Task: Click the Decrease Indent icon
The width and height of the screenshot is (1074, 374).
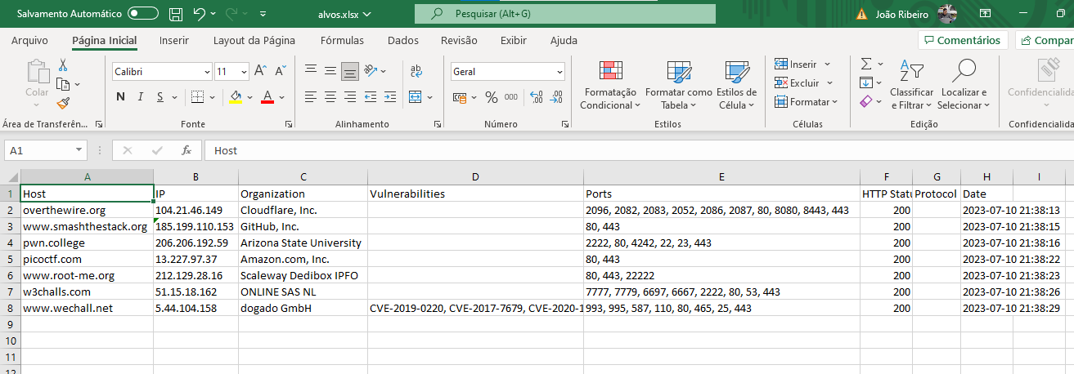Action: tap(372, 97)
